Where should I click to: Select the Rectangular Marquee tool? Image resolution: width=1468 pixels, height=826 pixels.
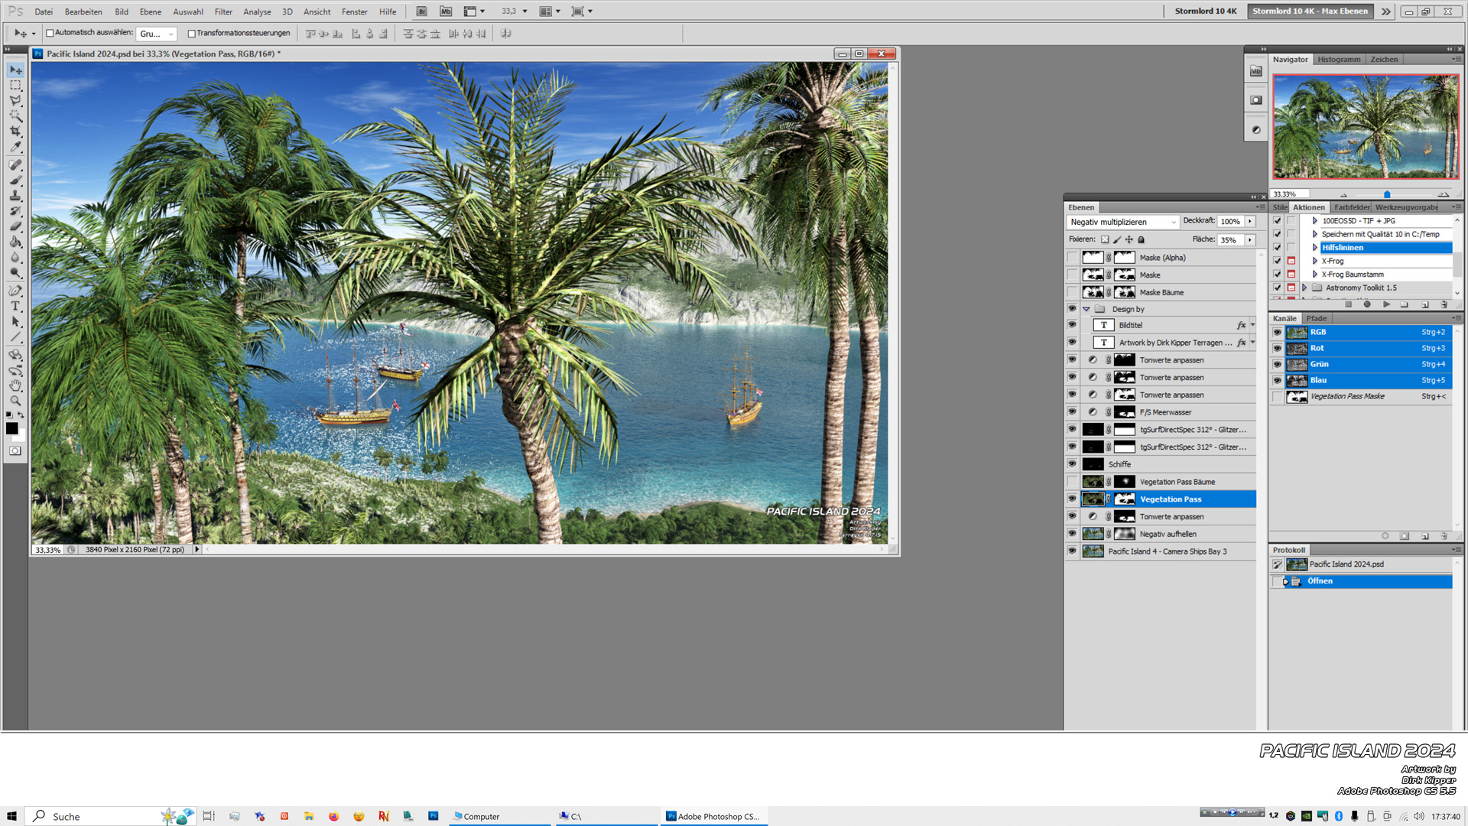(15, 86)
